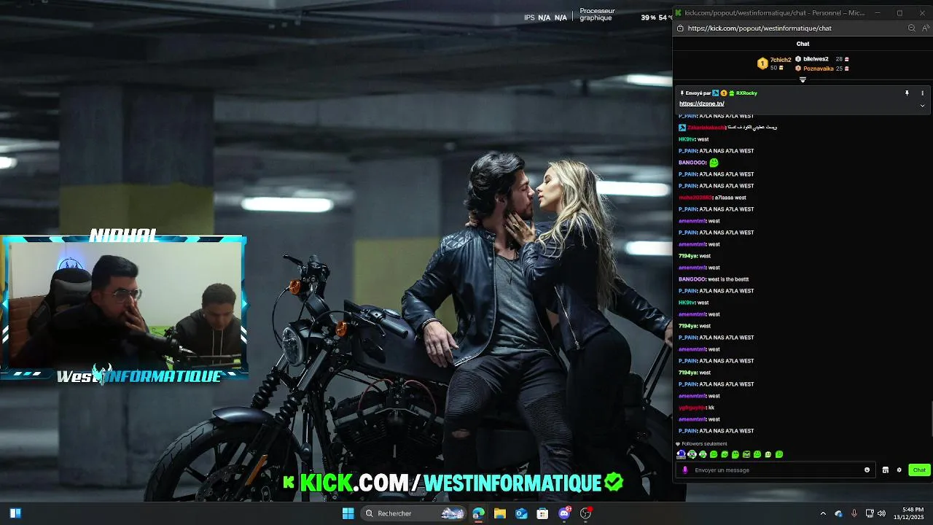Select the 'a7laaaa west' message

[730, 198]
